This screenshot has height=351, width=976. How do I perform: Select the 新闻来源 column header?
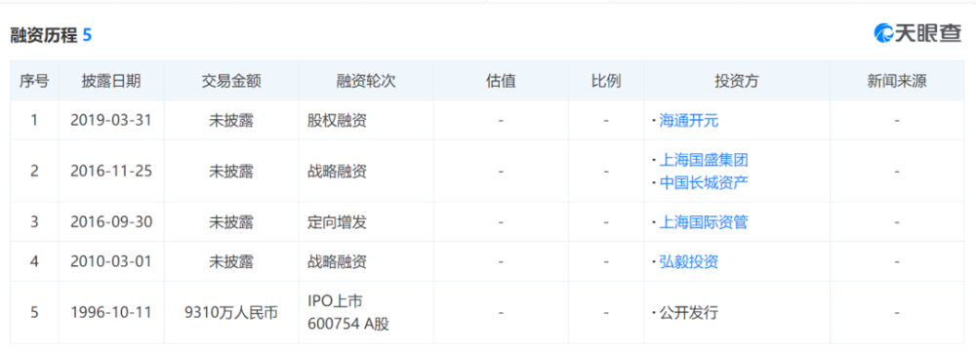coord(897,81)
